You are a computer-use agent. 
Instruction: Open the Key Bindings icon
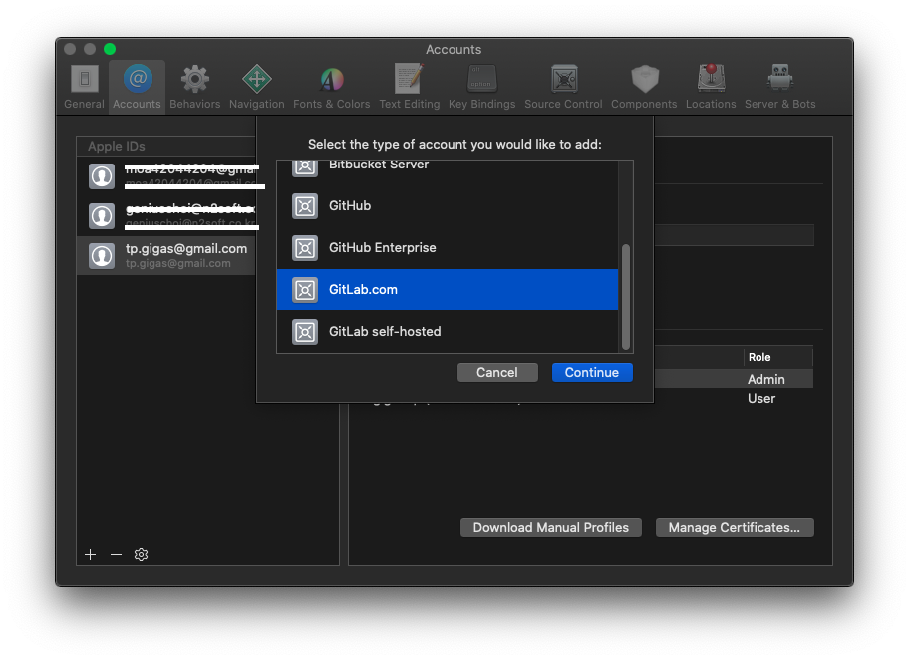[481, 79]
